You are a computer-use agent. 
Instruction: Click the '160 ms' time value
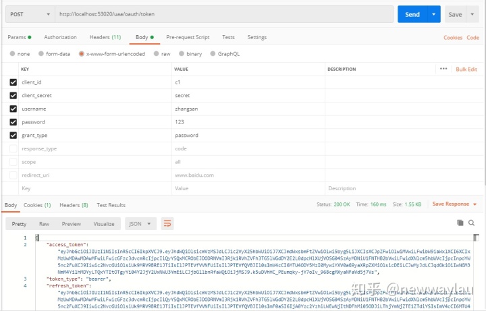pos(378,204)
